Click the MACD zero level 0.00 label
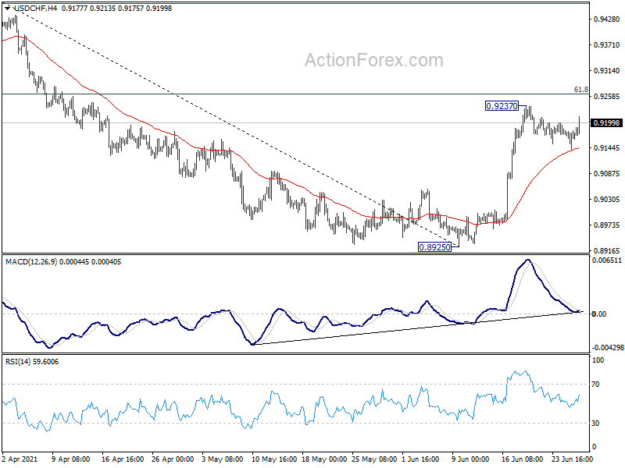The width and height of the screenshot is (625, 468). click(599, 314)
